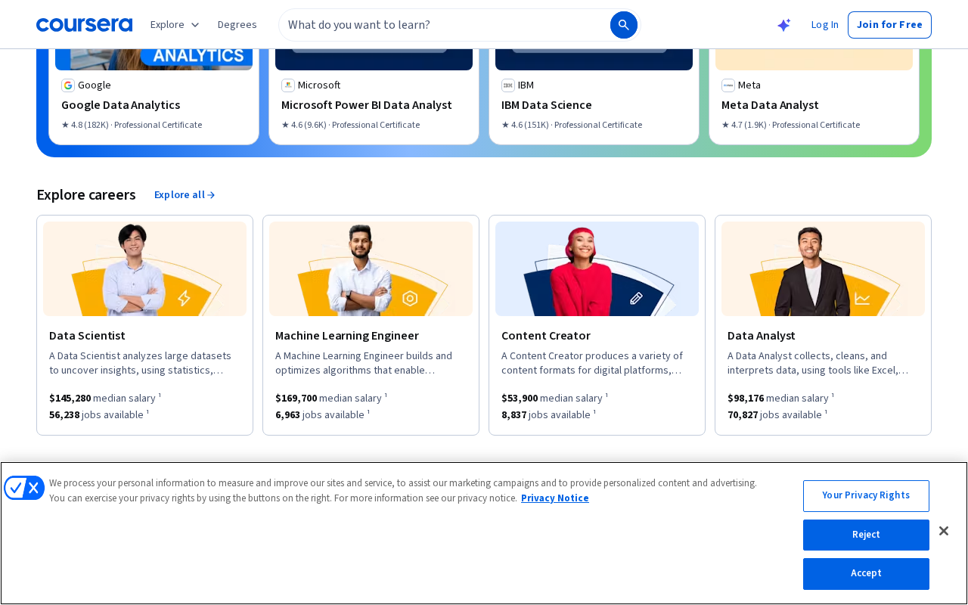Image resolution: width=968 pixels, height=605 pixels.
Task: Click the '4.6 (9.6K)' rating on Microsoft card
Action: 304,126
